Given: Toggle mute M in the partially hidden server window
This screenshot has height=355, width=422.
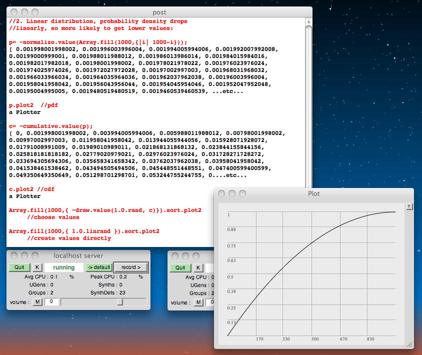Looking at the screenshot, I should [198, 302].
